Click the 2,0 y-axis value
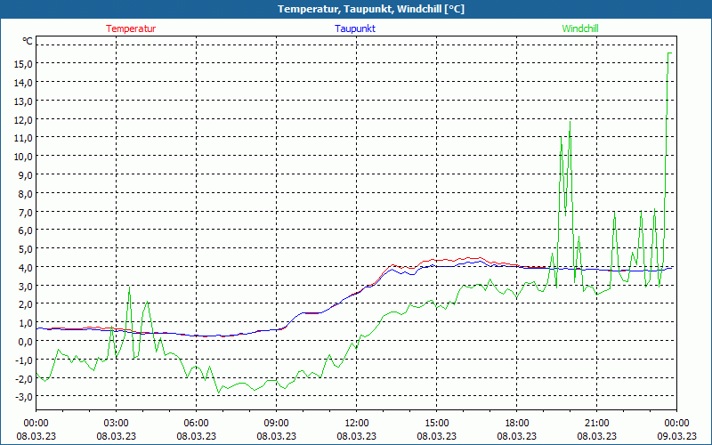712x445 pixels. pyautogui.click(x=25, y=304)
